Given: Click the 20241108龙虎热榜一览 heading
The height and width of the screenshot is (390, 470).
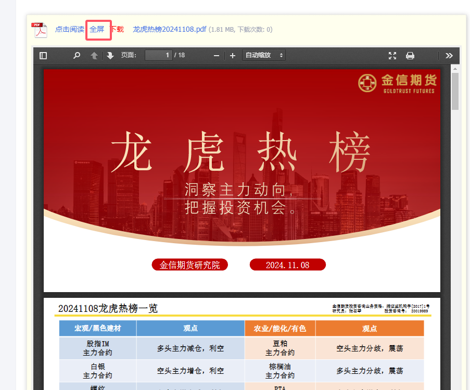Looking at the screenshot, I should (108, 308).
